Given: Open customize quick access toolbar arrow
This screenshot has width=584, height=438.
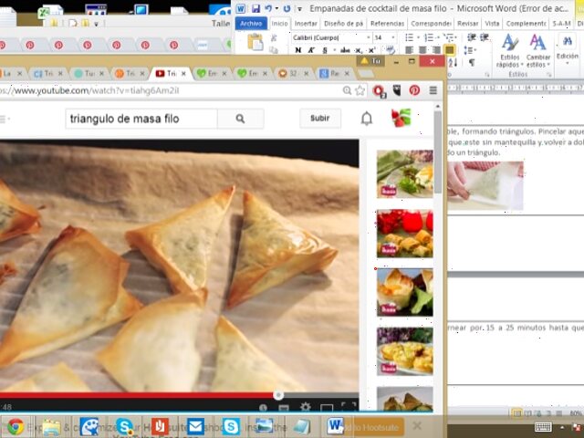Looking at the screenshot, I should 299,8.
